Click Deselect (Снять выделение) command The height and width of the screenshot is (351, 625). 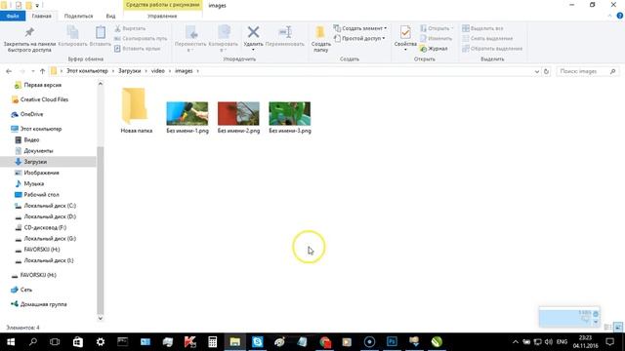point(487,39)
